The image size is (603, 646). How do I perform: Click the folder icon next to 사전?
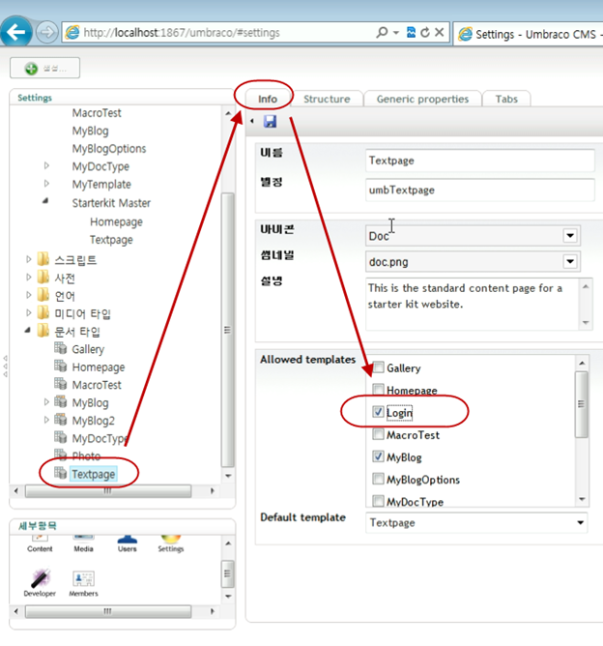(43, 277)
